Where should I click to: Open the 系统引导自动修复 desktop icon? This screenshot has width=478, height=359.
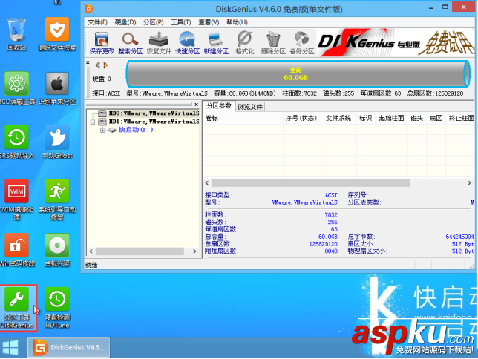tap(57, 200)
